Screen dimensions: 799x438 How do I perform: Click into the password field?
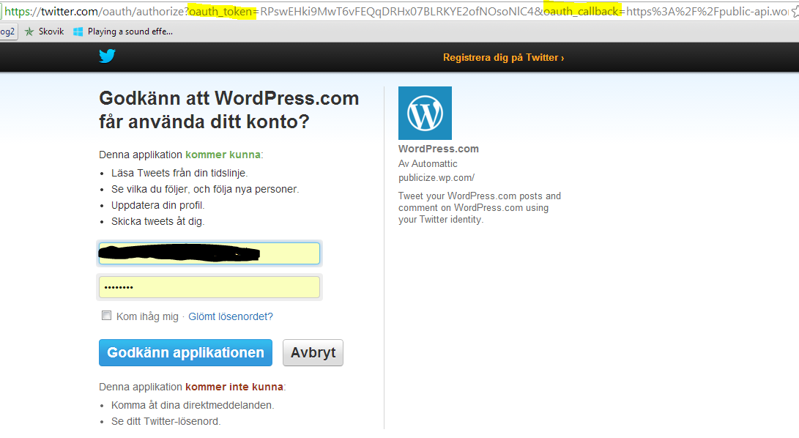click(209, 287)
